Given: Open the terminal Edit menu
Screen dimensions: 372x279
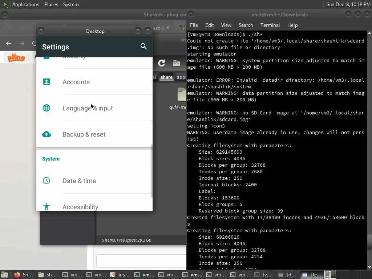Looking at the screenshot, I should pyautogui.click(x=209, y=25).
